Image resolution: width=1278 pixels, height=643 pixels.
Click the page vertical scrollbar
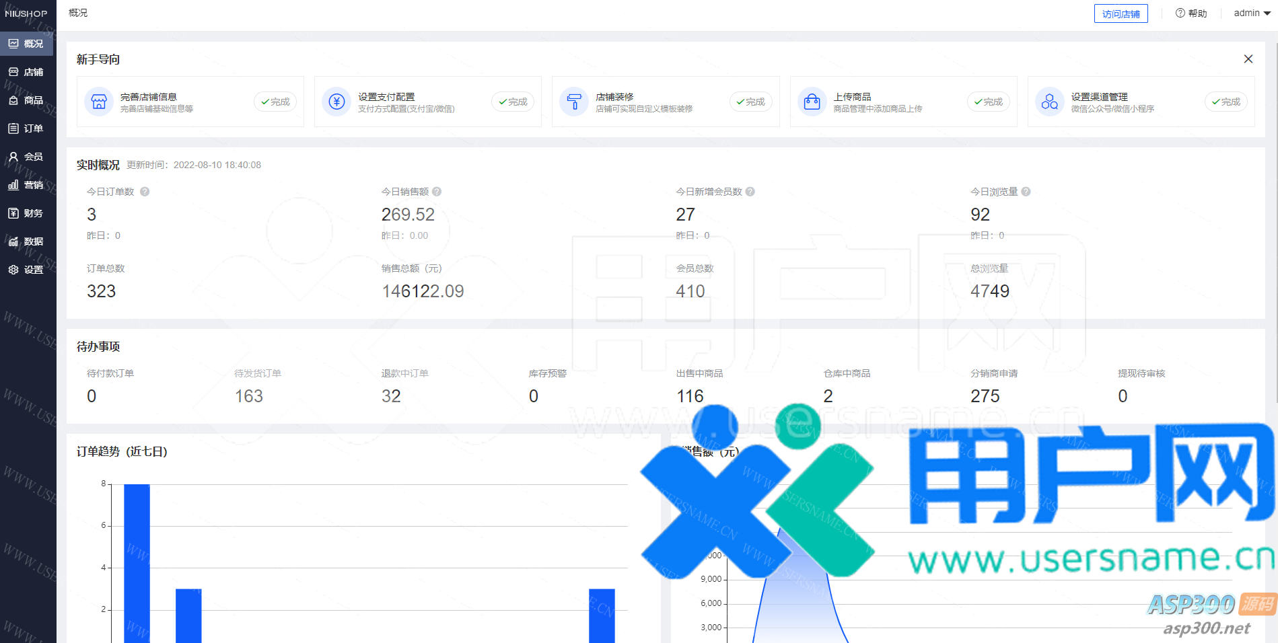click(1275, 222)
